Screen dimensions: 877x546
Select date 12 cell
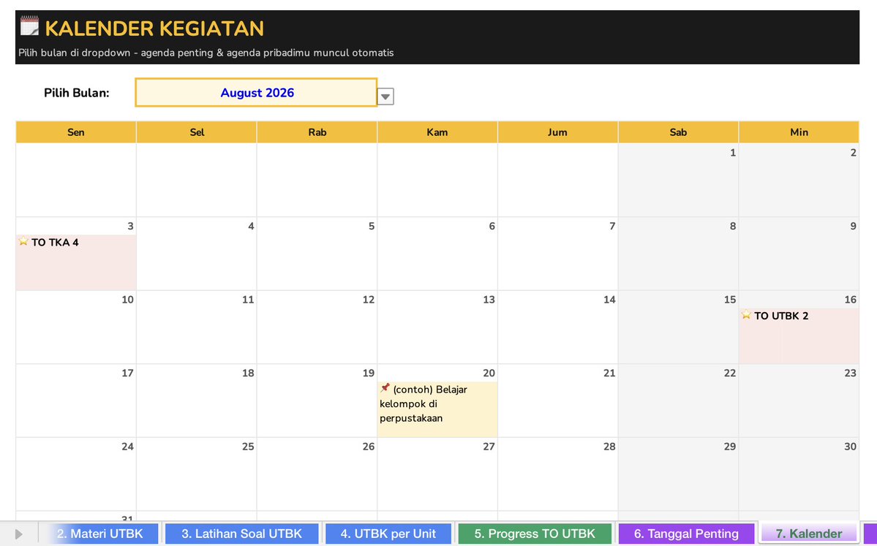(317, 327)
